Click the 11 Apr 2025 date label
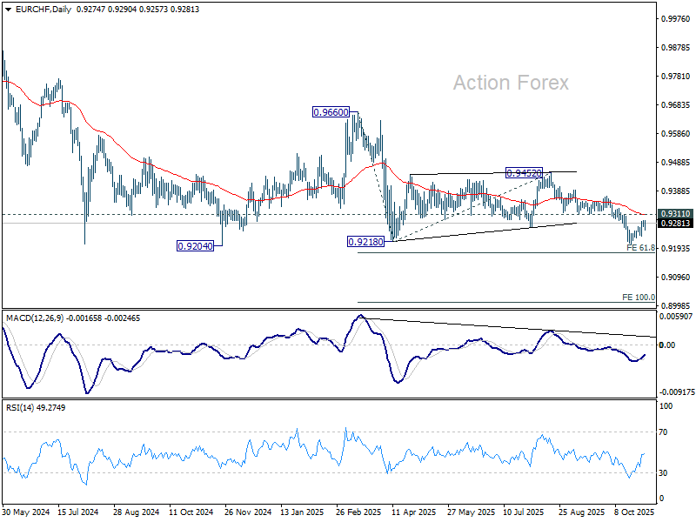 (414, 512)
